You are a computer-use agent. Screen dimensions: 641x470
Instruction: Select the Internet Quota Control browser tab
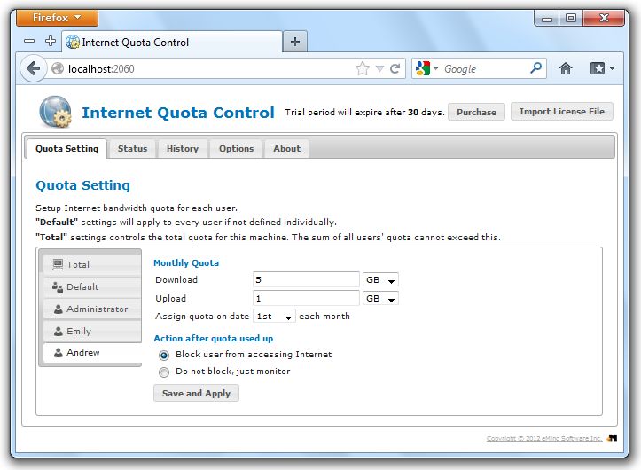click(x=172, y=43)
